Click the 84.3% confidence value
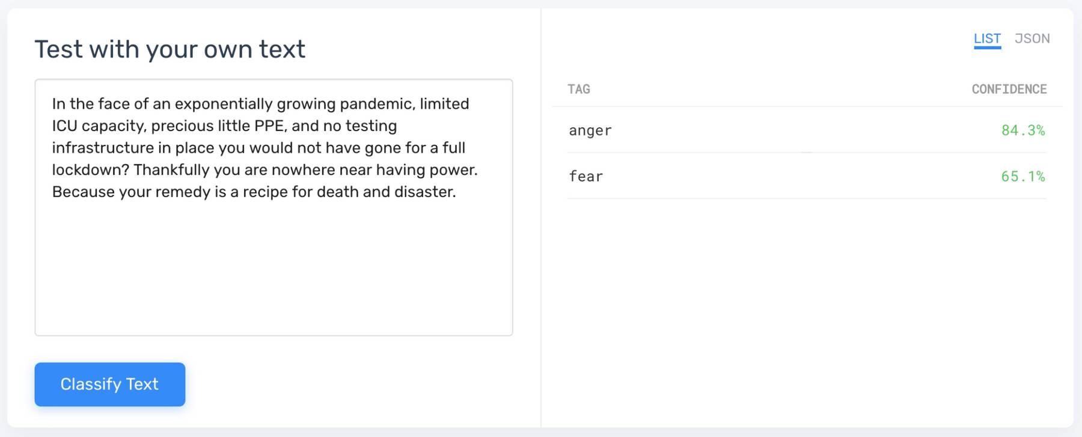The width and height of the screenshot is (1082, 437). [1022, 130]
